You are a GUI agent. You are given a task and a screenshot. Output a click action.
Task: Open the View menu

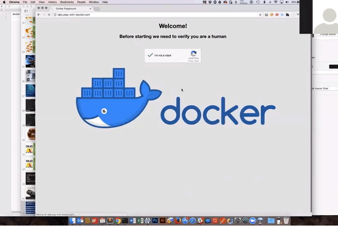pyautogui.click(x=42, y=2)
